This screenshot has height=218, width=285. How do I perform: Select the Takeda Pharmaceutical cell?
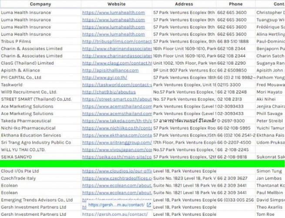pyautogui.click(x=40, y=121)
